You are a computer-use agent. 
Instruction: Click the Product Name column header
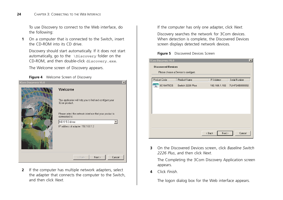pos(193,80)
